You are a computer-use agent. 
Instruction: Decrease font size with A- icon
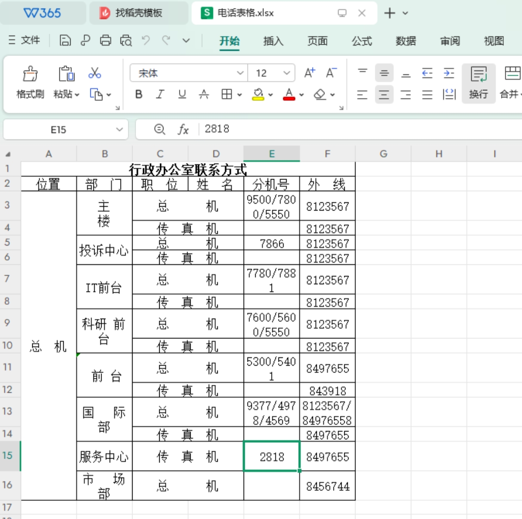331,73
